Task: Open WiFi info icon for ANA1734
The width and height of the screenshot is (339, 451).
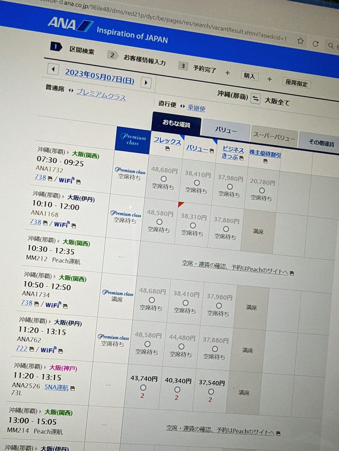Action: point(65,306)
